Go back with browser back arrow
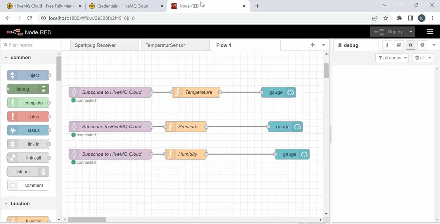 tap(8, 18)
